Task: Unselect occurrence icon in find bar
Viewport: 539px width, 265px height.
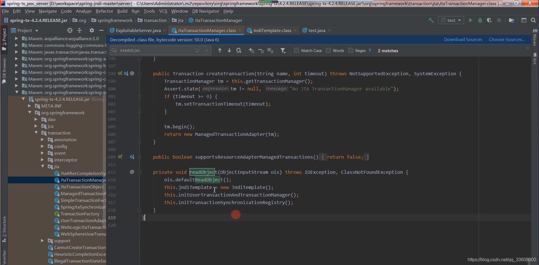Action: pos(261,51)
